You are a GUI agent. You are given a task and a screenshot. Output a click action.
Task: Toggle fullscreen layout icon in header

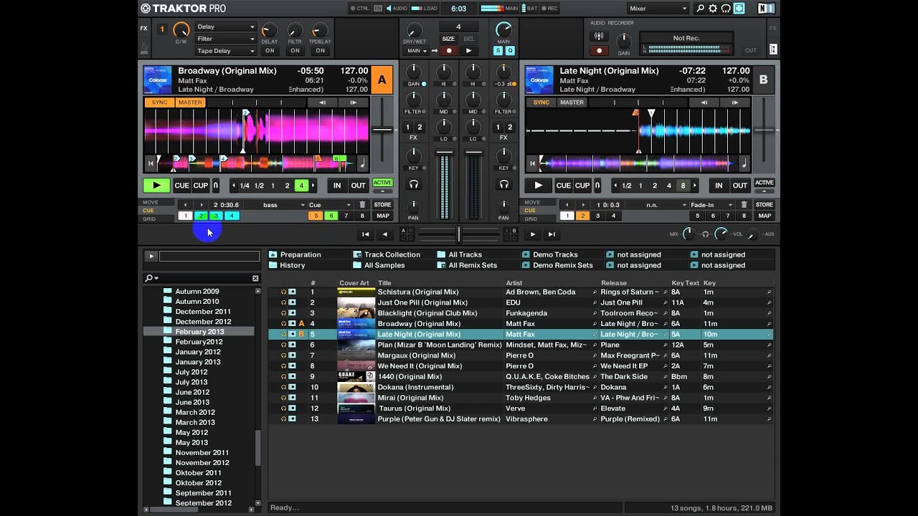pos(739,9)
